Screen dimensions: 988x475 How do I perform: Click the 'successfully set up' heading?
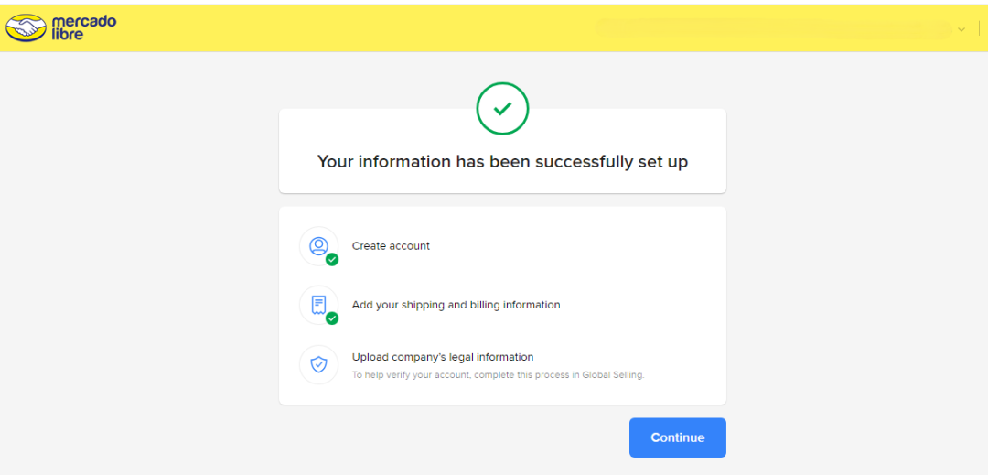coord(502,162)
